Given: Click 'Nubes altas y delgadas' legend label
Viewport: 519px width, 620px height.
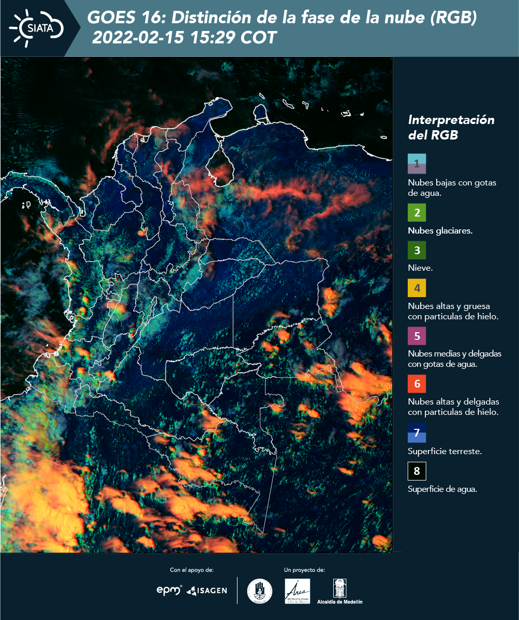Looking at the screenshot, I should pos(453,407).
